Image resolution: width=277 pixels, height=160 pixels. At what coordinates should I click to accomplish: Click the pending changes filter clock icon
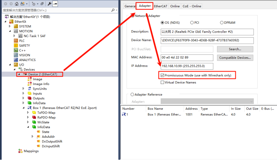pyautogui.click(x=34, y=4)
